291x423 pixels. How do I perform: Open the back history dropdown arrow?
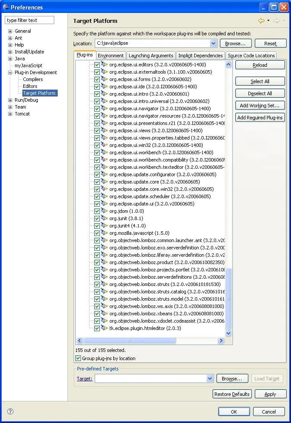[x=268, y=21]
